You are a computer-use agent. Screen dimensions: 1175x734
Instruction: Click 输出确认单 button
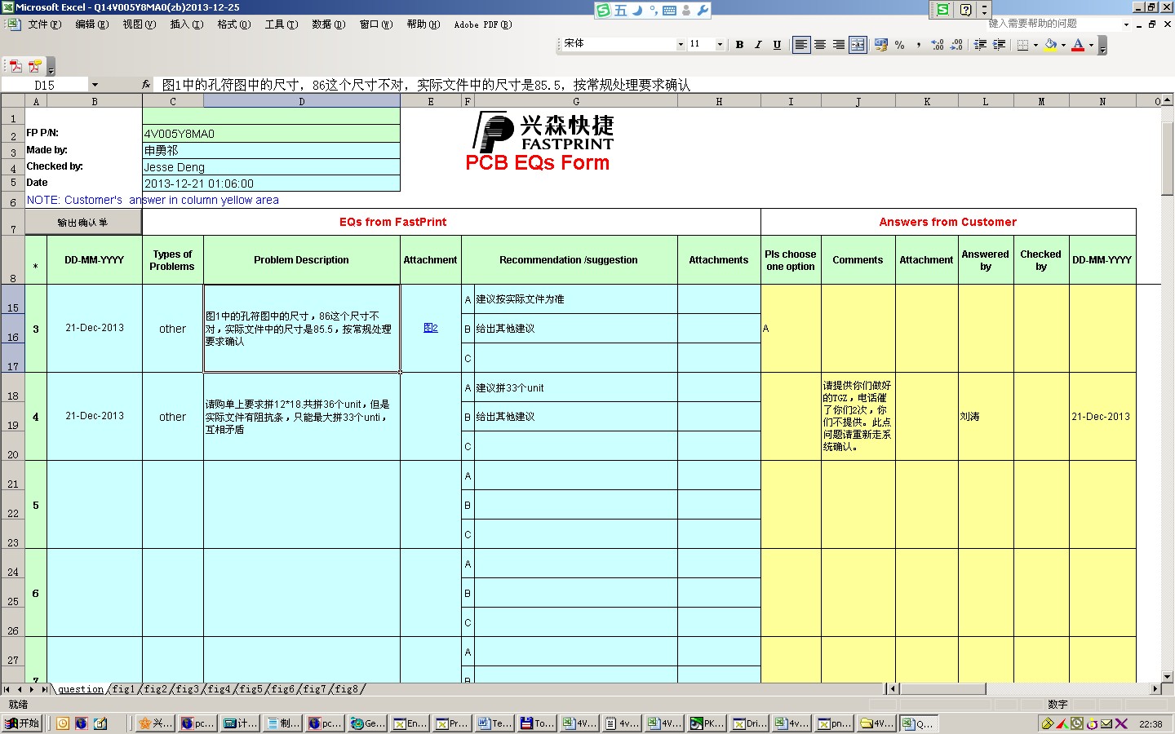pos(83,222)
